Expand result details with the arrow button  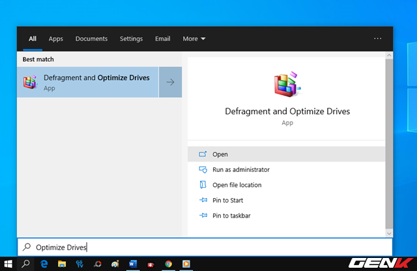click(171, 82)
